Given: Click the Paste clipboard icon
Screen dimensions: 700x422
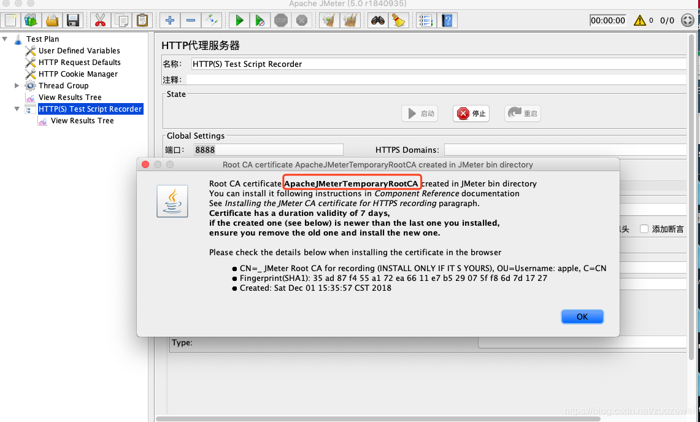Looking at the screenshot, I should click(142, 20).
